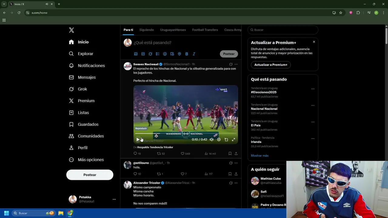The image size is (388, 218).
Task: Bookmark the gastilouno post
Action: 230,174
